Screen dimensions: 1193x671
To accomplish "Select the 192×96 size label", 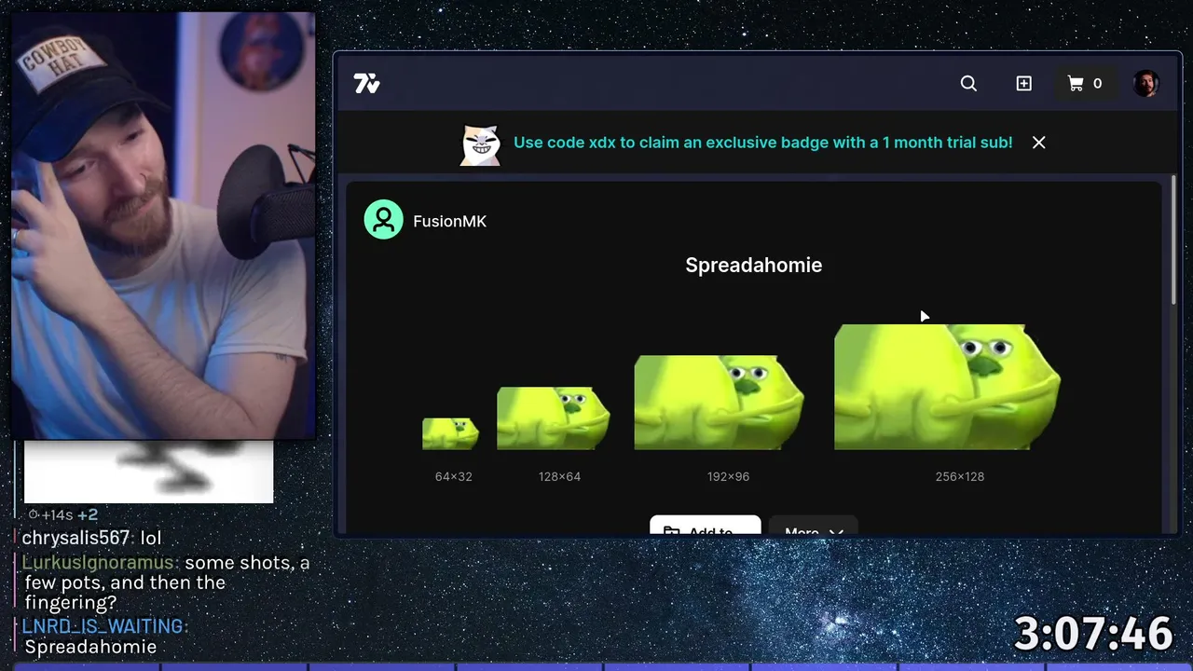I will [x=728, y=476].
